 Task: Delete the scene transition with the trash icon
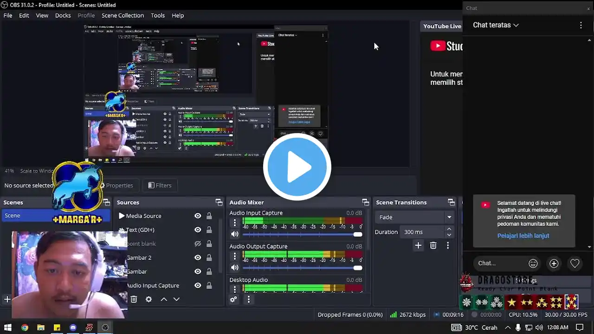click(433, 245)
